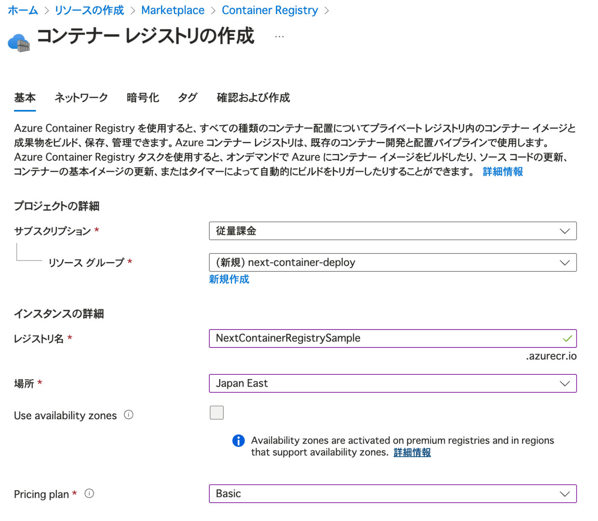Click the .azurecr.io suffix text
This screenshot has width=598, height=521.
[x=551, y=356]
